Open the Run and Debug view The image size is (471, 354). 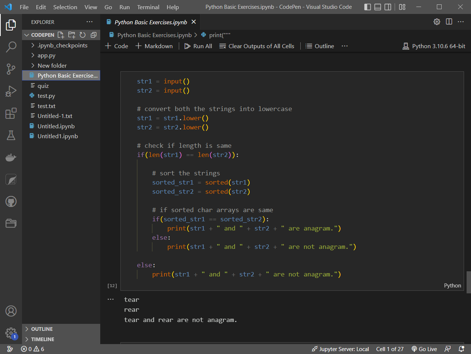(x=11, y=91)
